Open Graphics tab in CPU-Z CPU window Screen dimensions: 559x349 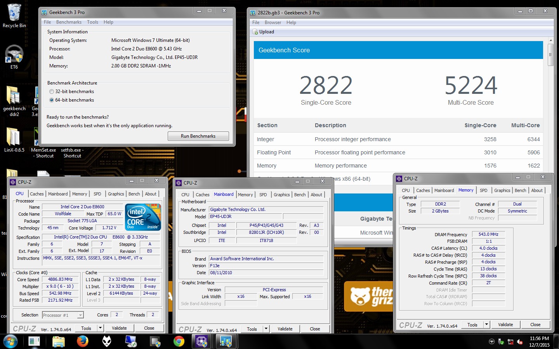116,194
